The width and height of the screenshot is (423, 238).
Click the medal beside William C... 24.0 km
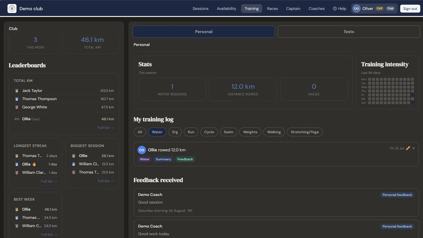pyautogui.click(x=17, y=226)
